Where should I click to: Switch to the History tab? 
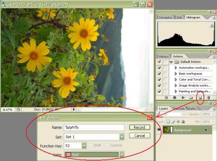tap(164, 57)
